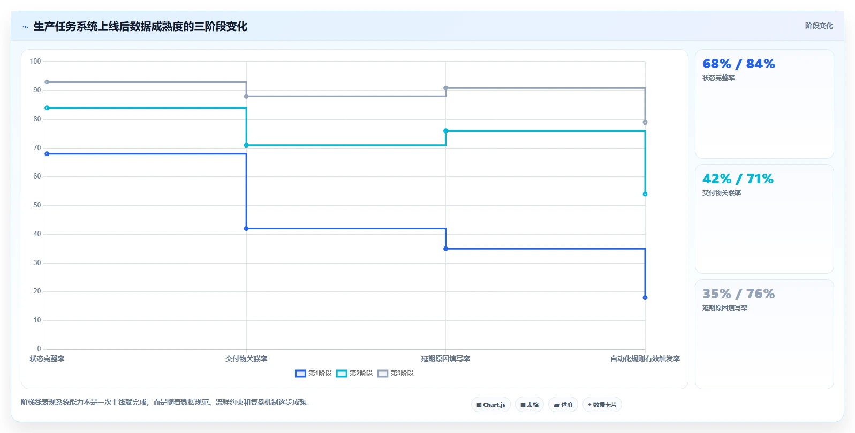The image size is (855, 433).
Task: Toggle the 第2阶段 legend swatch
Action: tap(342, 374)
